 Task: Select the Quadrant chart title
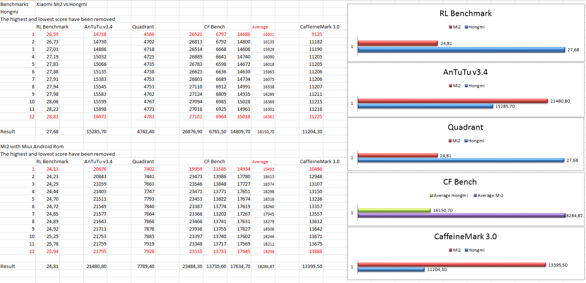(465, 127)
